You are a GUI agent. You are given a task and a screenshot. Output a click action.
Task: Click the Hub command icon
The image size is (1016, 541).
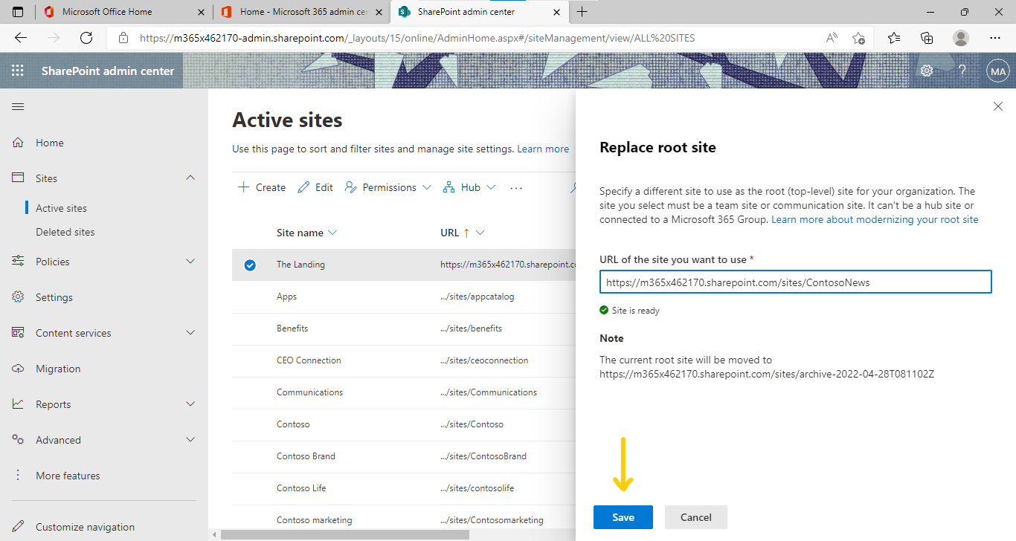point(449,187)
